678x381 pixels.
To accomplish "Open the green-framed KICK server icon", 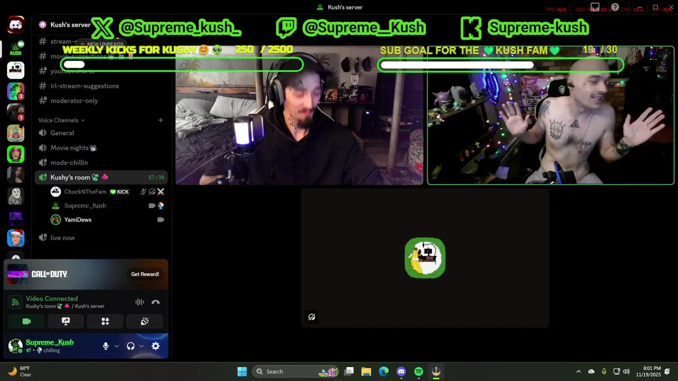I will [15, 154].
